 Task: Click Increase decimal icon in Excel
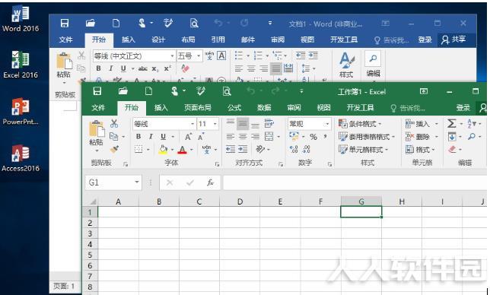[x=294, y=149]
